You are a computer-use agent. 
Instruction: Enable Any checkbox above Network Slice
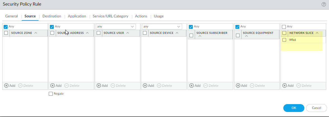(284, 27)
